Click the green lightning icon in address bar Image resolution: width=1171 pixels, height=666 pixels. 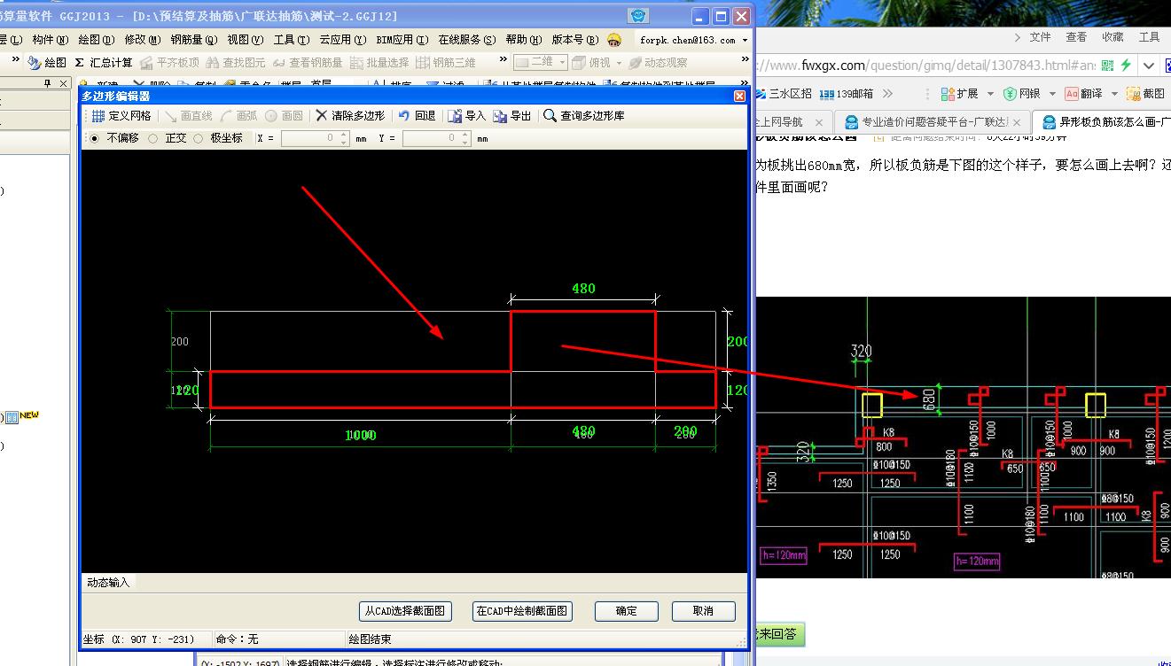pyautogui.click(x=1126, y=66)
